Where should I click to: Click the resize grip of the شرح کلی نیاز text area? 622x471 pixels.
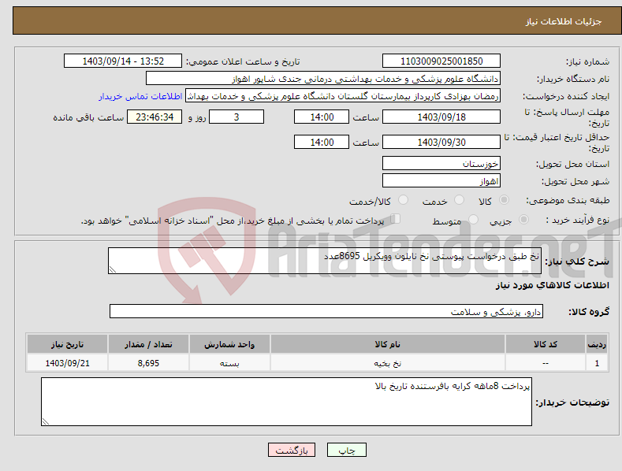click(113, 269)
